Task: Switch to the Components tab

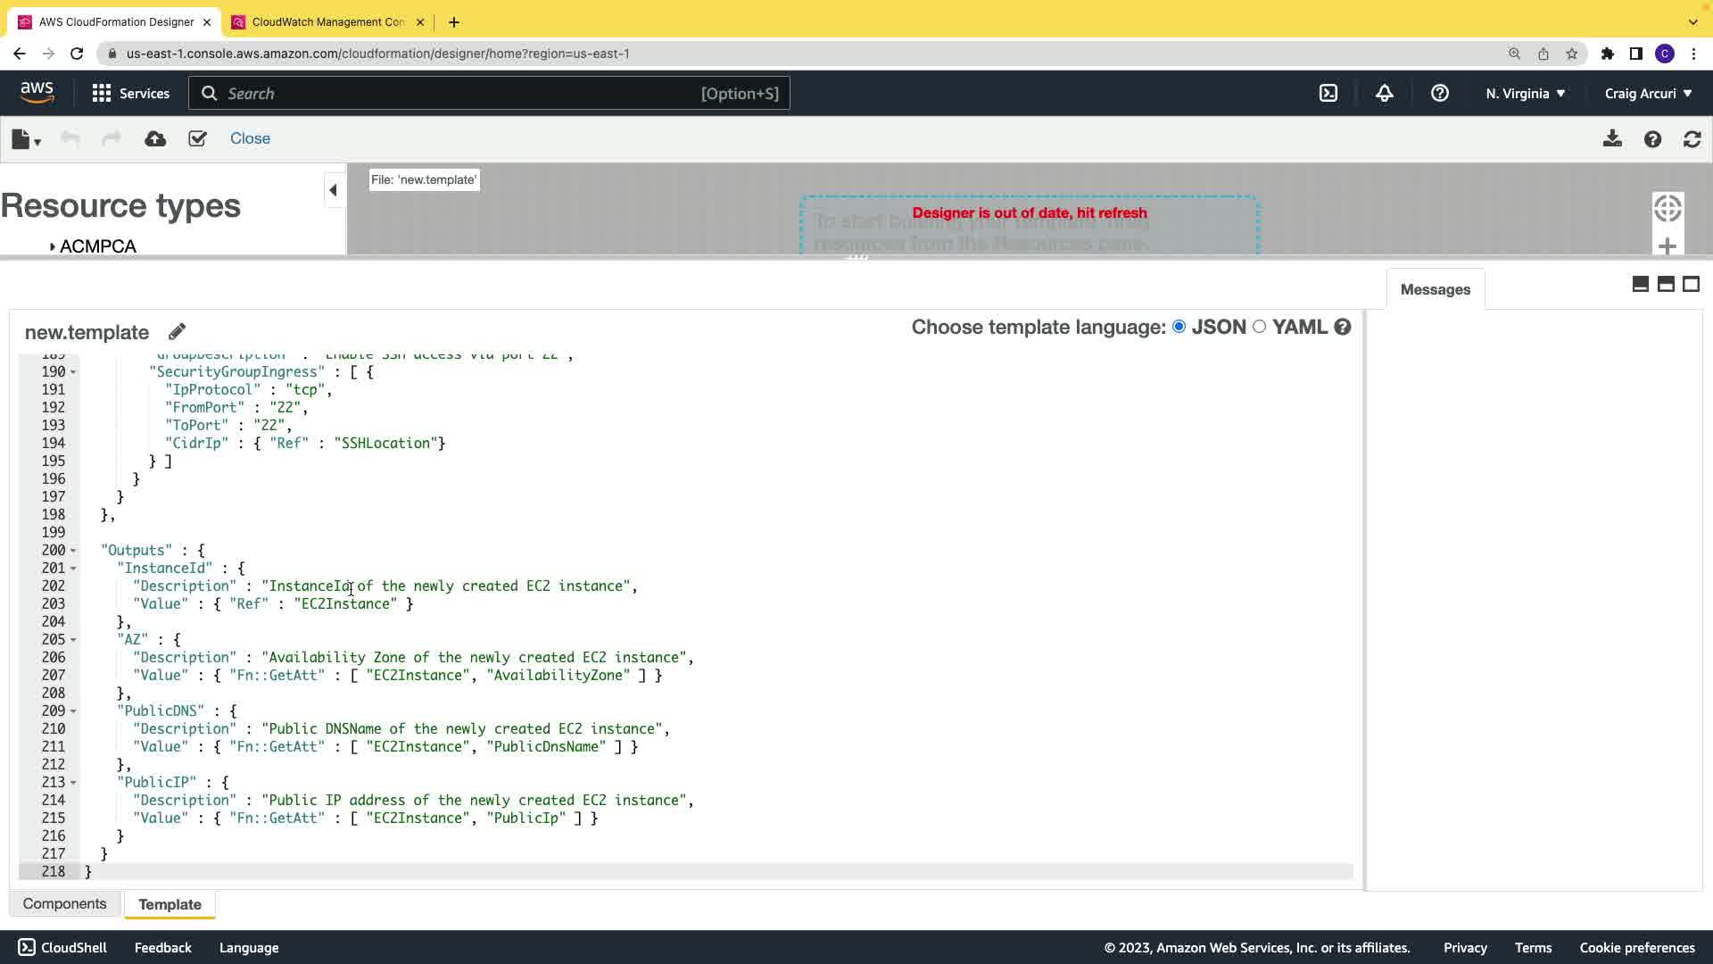Action: [64, 903]
